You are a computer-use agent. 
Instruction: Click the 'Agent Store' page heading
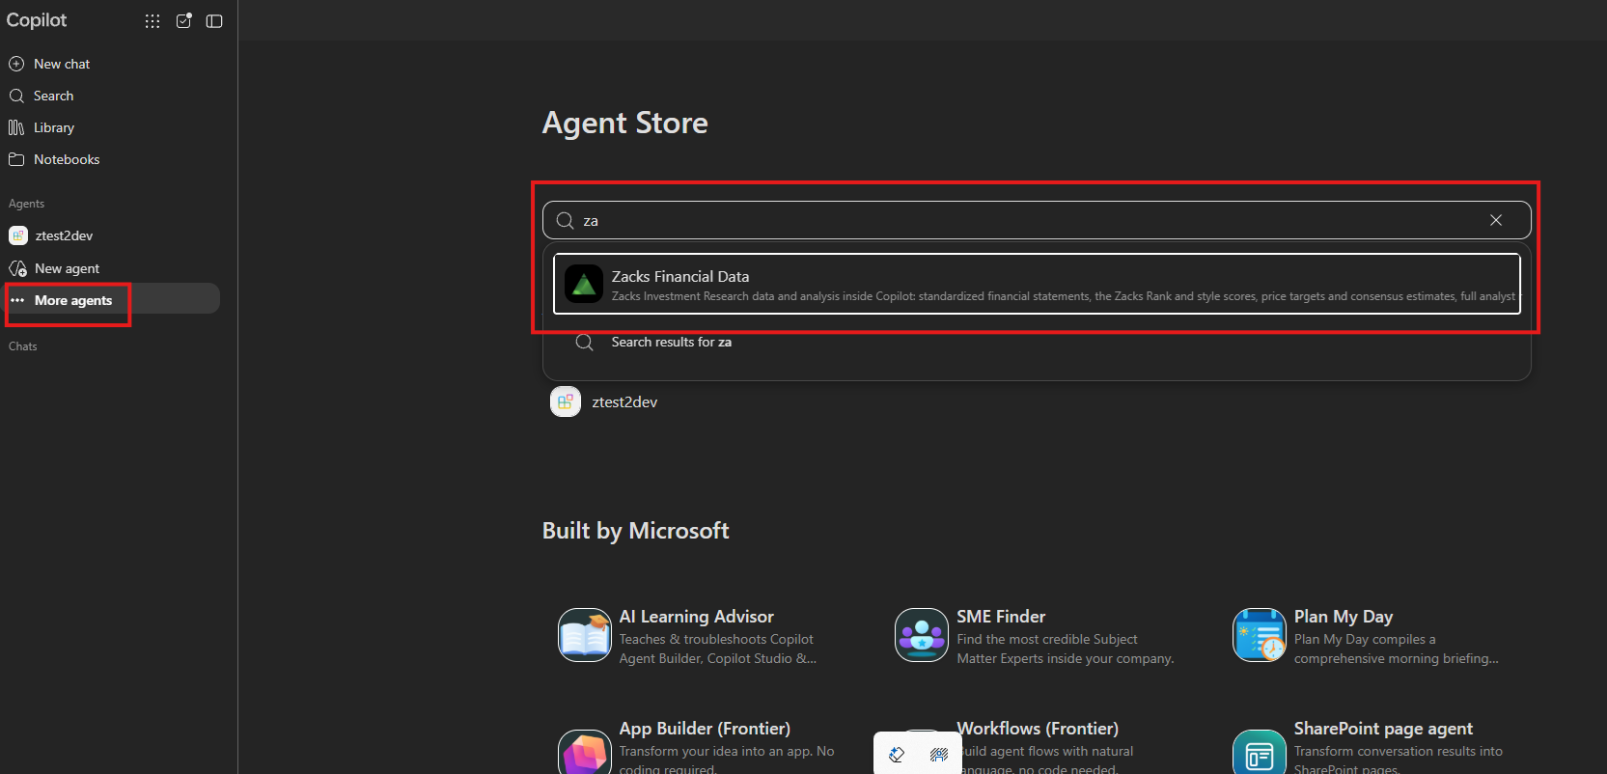click(x=625, y=123)
